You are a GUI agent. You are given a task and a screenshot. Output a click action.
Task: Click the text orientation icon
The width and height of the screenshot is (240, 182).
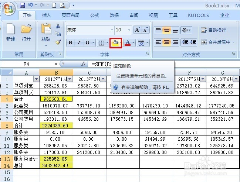coord(186,30)
